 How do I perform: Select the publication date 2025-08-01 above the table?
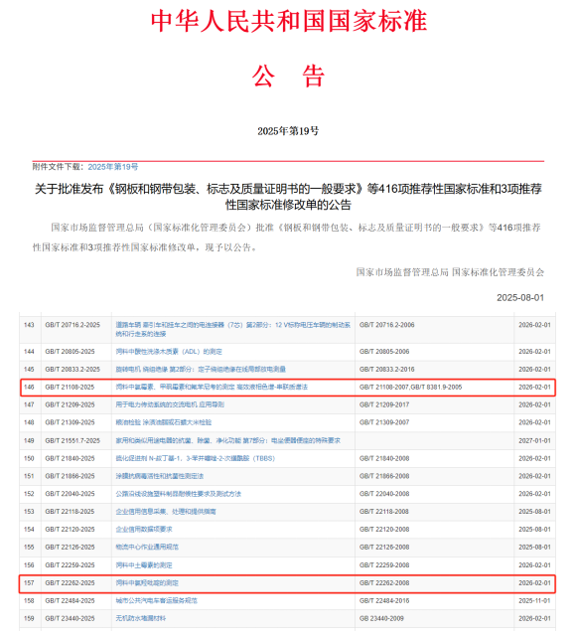click(x=520, y=298)
